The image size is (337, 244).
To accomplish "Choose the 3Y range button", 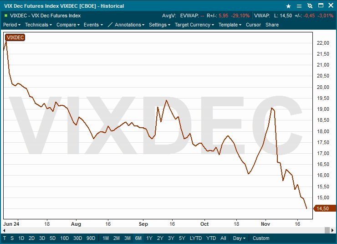I will 171,238.
